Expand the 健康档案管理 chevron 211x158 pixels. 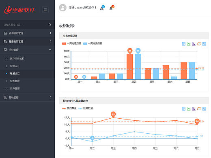pos(50,41)
